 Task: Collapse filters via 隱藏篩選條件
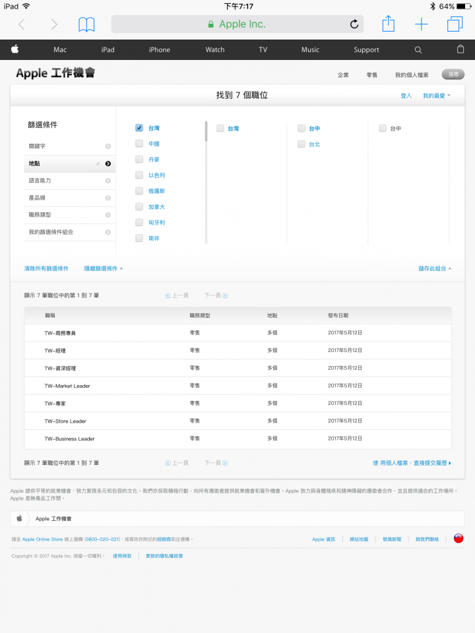tap(103, 268)
